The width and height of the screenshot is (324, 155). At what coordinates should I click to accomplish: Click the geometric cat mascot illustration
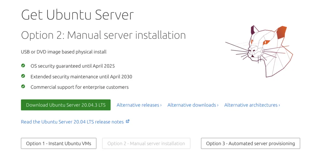point(259,51)
